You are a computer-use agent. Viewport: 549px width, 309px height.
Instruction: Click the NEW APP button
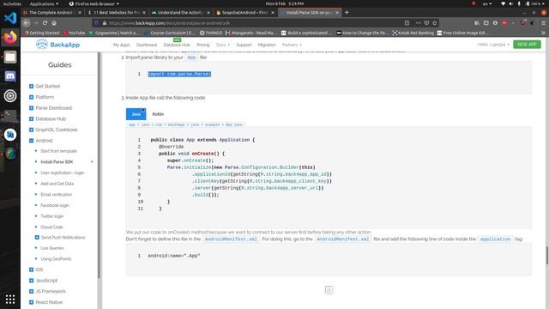pyautogui.click(x=527, y=45)
